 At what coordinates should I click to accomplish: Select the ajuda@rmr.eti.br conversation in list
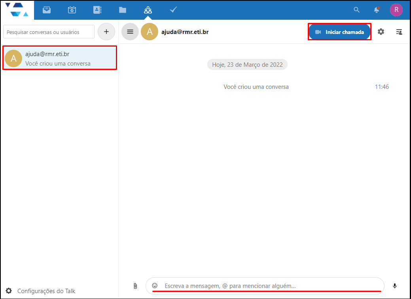point(60,58)
